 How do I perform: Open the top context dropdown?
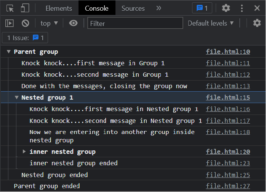pos(49,23)
